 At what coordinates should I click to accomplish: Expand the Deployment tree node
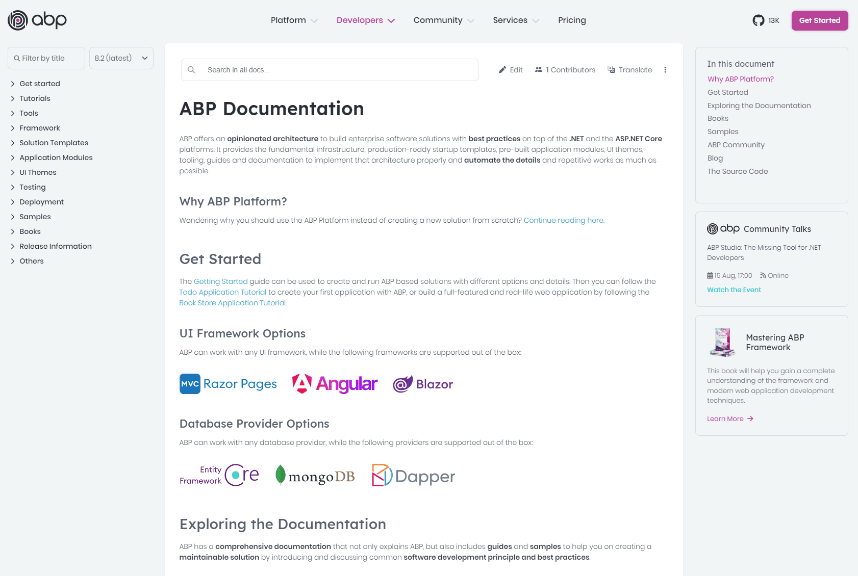click(13, 202)
